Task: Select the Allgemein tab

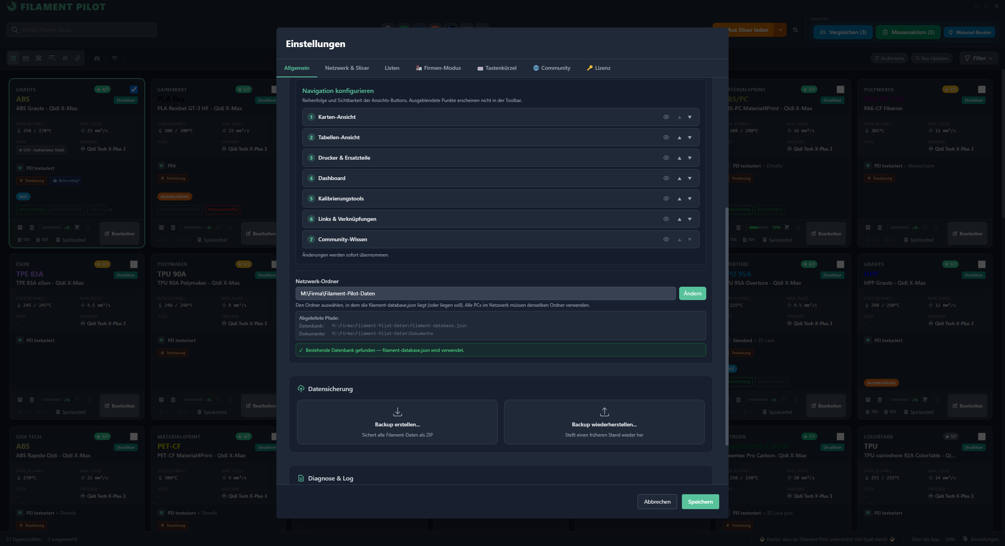Action: [x=297, y=68]
